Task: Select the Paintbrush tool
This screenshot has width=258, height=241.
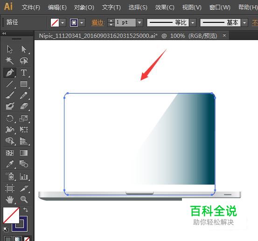Action: pos(10,95)
